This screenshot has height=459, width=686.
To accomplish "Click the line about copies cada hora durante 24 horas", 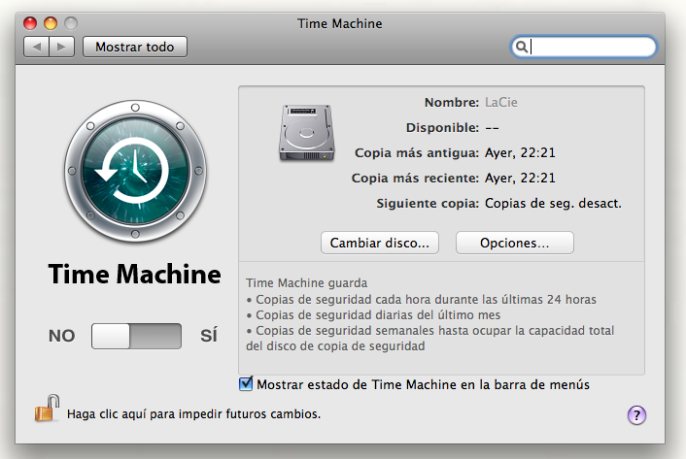I will [422, 300].
